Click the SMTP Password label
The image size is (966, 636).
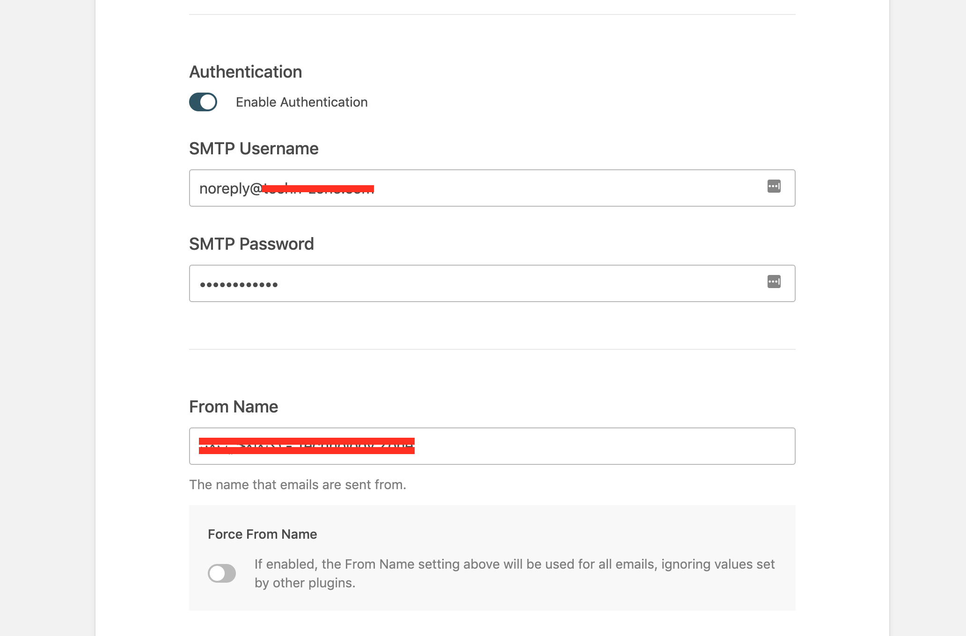251,244
